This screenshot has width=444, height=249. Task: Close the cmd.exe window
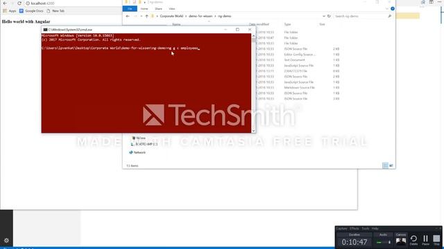[x=250, y=29]
